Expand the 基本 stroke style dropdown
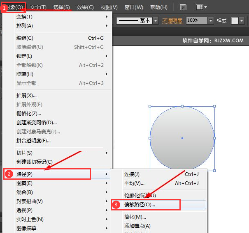Image resolution: width=249 pixels, height=233 pixels. coord(156,21)
